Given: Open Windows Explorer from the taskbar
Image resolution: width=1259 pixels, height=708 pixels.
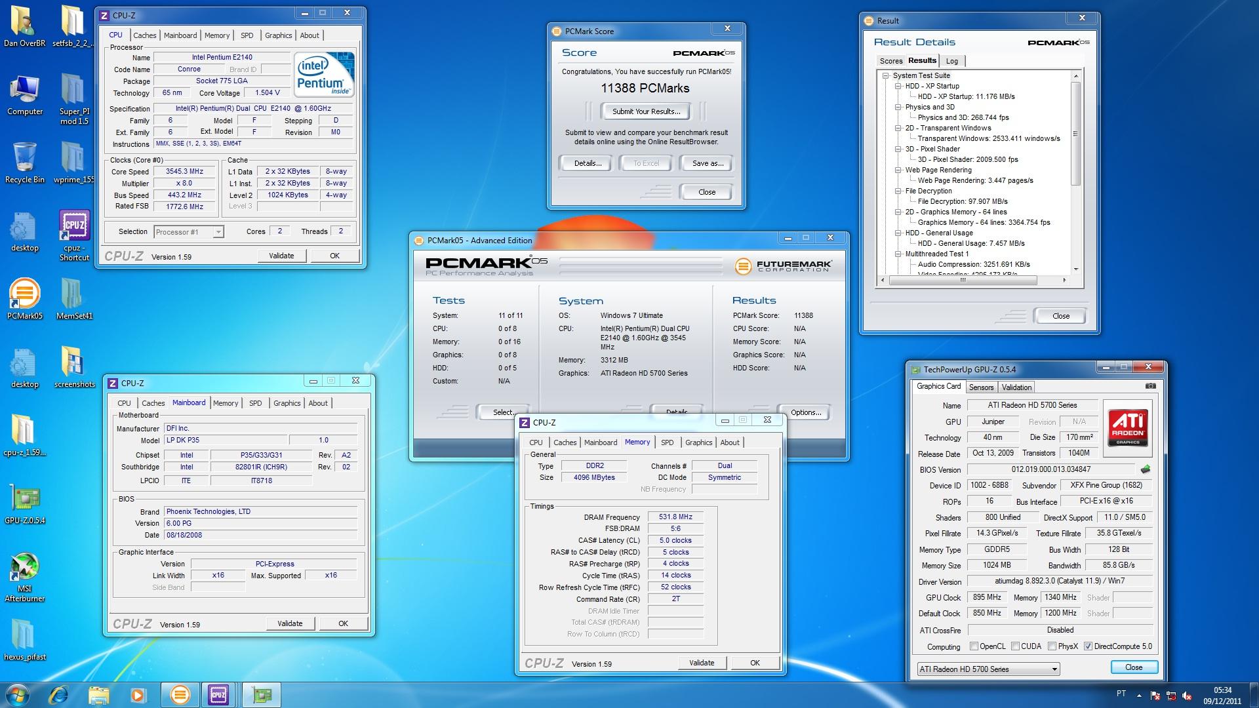Looking at the screenshot, I should click(98, 694).
